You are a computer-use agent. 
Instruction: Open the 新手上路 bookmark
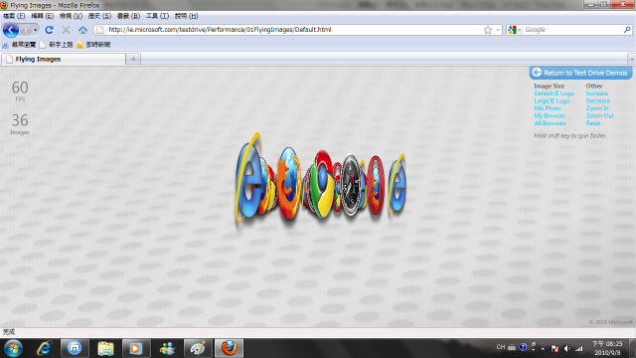57,45
